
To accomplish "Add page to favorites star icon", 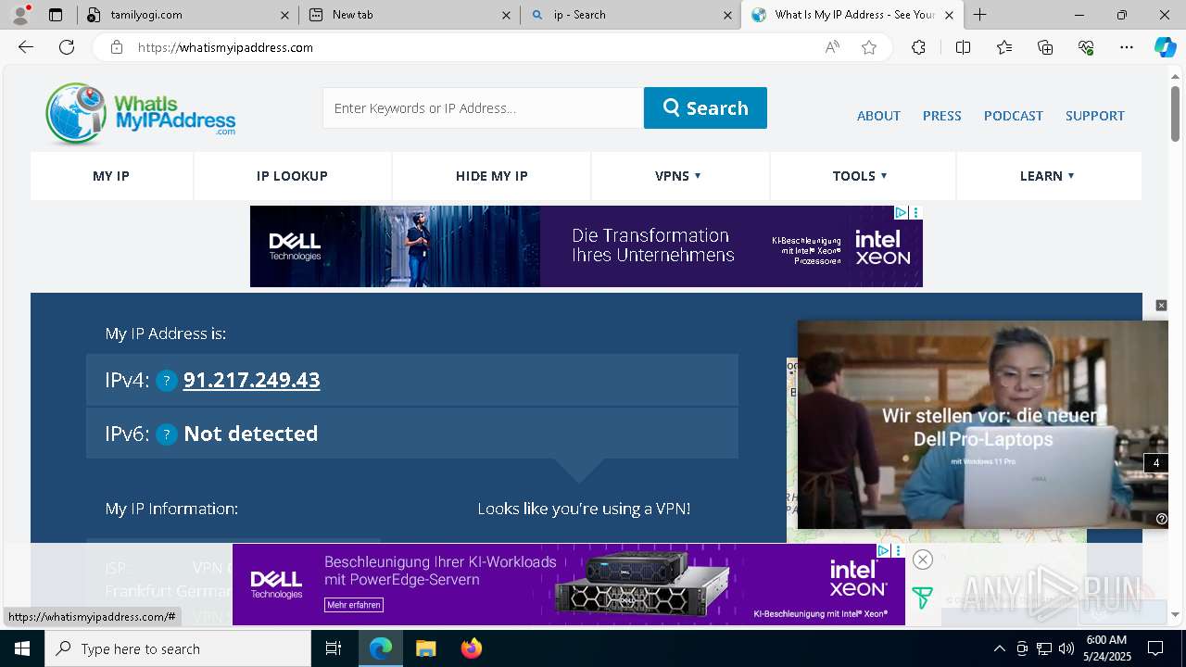I will pyautogui.click(x=869, y=47).
